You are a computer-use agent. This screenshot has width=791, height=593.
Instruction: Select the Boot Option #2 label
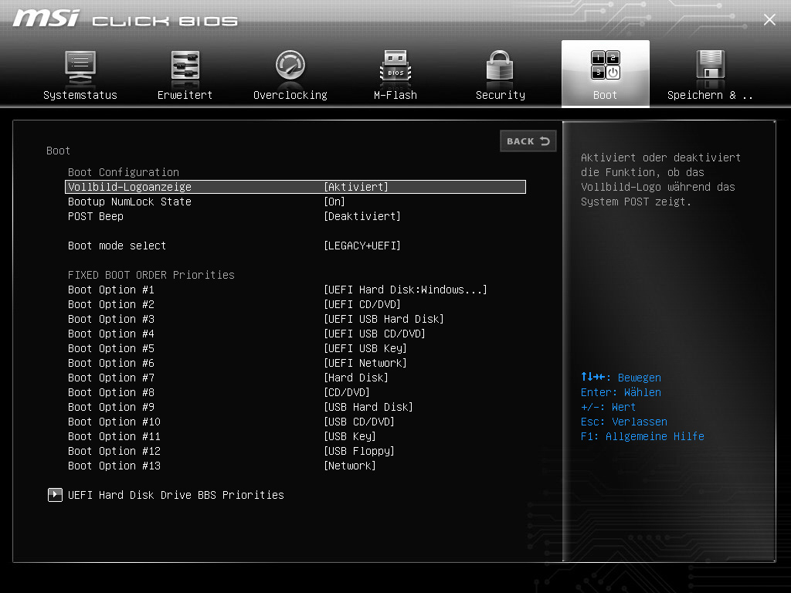111,304
